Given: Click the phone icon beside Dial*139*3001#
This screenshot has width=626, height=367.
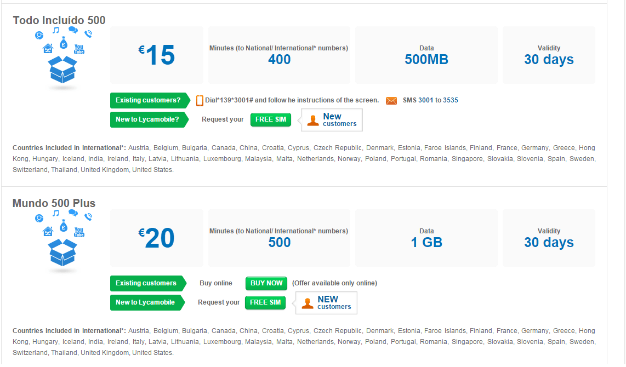Looking at the screenshot, I should point(200,101).
